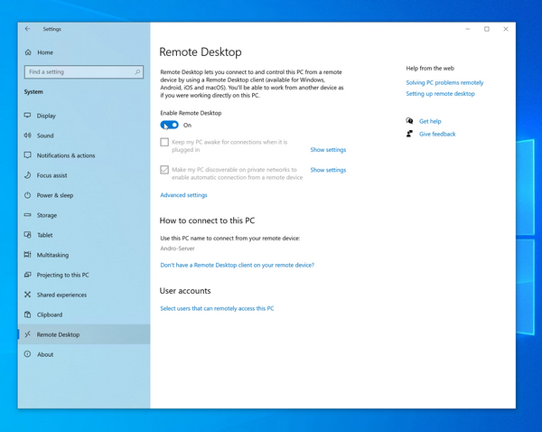
Task: Click the Home icon in sidebar
Action: [x=27, y=52]
